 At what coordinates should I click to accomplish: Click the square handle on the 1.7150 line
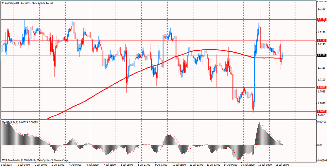coord(1,41)
